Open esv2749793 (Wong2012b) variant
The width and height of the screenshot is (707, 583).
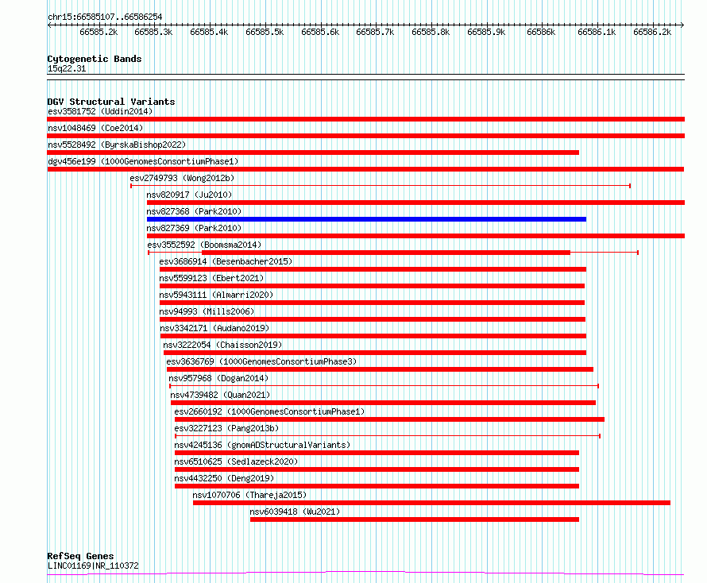(x=380, y=186)
